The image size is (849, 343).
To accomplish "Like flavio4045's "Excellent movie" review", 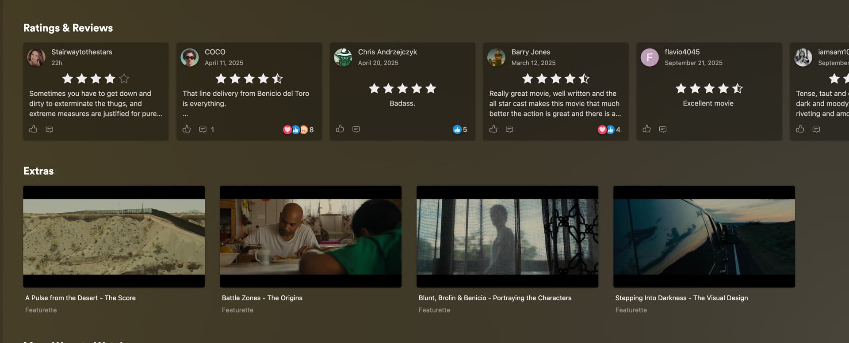I will (646, 129).
